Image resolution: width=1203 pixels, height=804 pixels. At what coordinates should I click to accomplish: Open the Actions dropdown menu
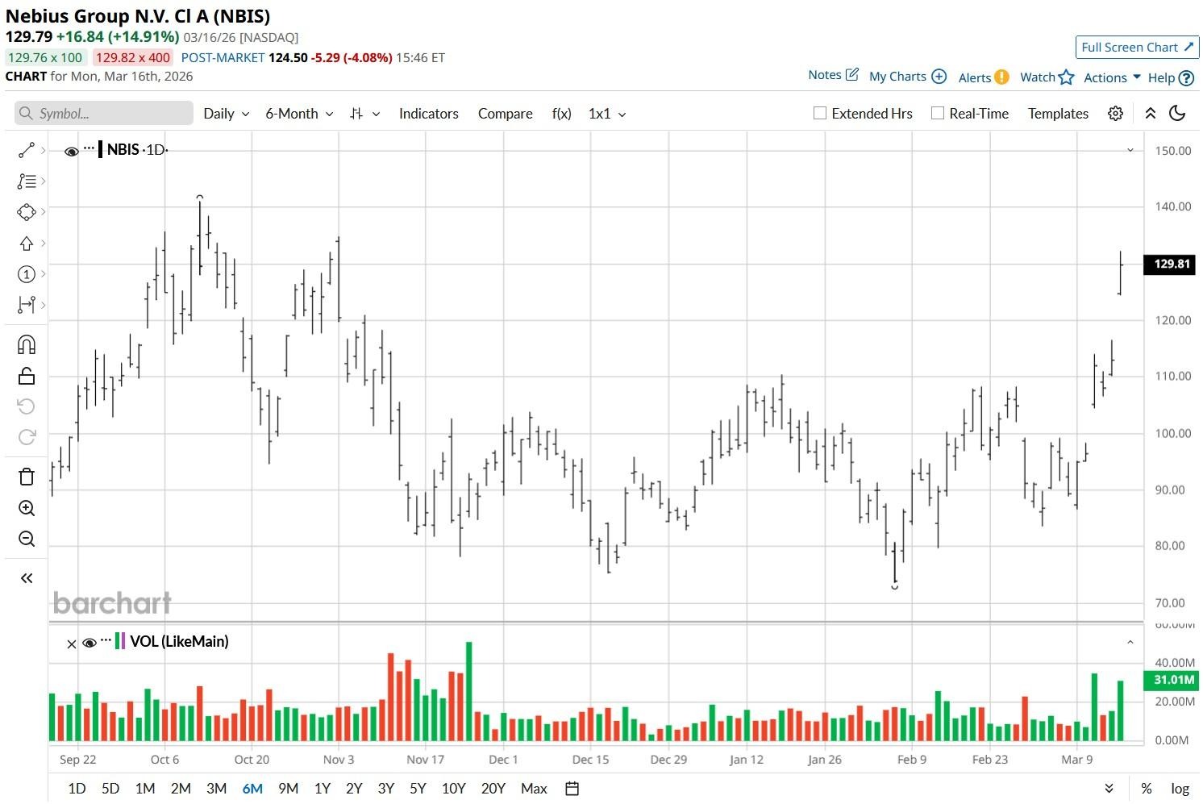(1112, 77)
